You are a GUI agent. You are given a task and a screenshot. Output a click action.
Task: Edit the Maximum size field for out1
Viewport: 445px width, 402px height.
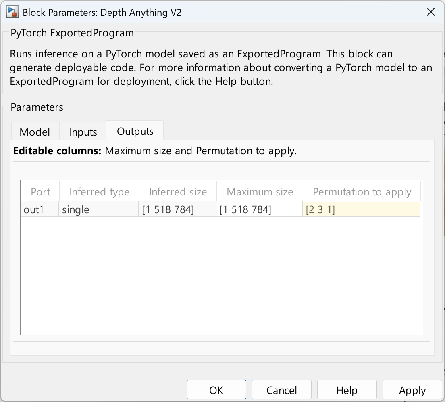point(259,209)
